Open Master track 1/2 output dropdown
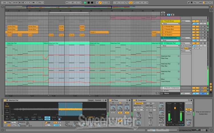Image resolution: width=214 pixels, height=133 pixels. pyautogui.click(x=186, y=93)
